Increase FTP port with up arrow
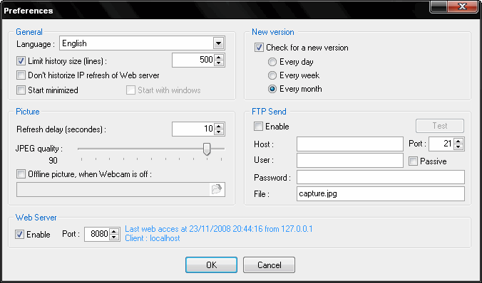This screenshot has width=482, height=283. [x=458, y=141]
